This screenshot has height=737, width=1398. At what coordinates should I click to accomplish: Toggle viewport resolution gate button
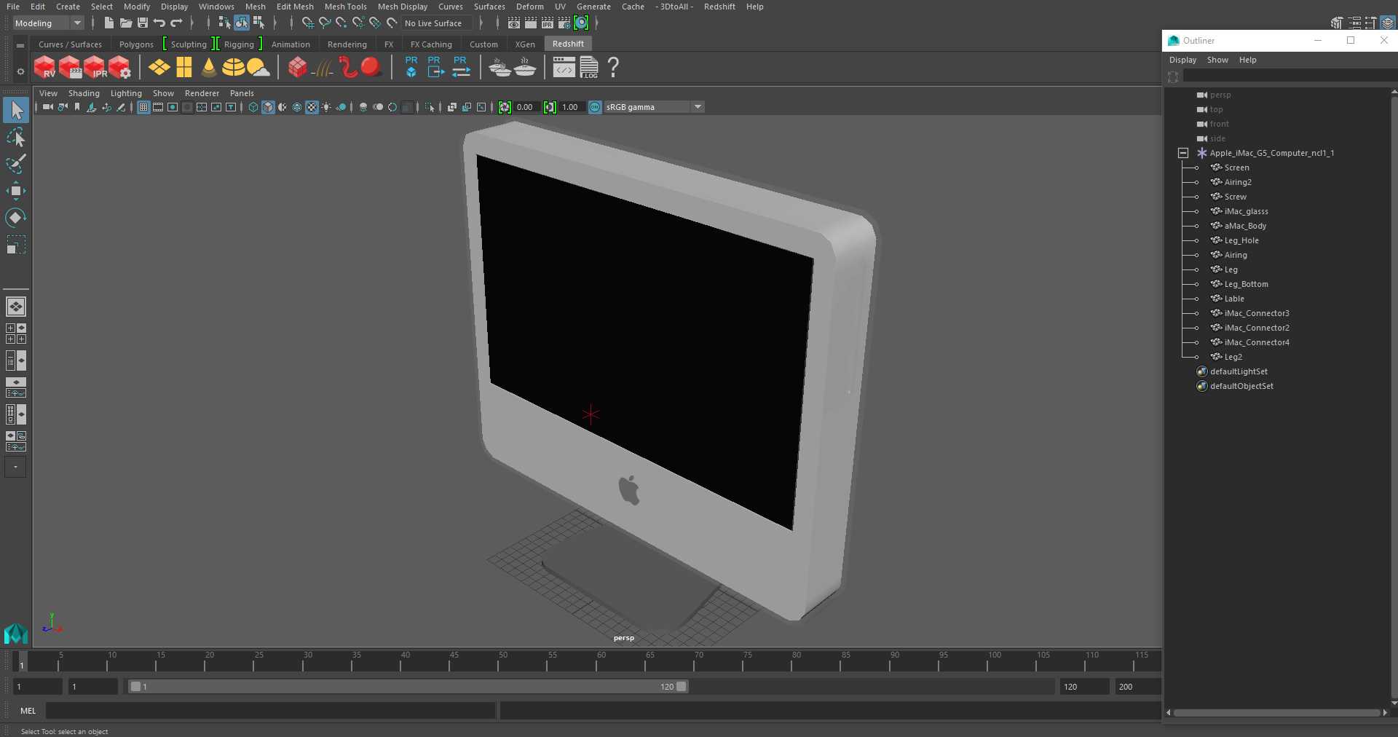click(173, 107)
